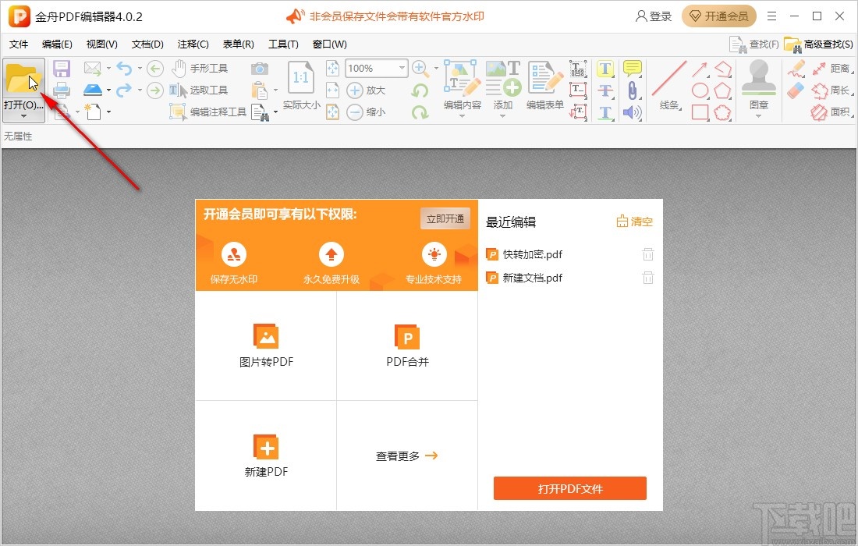
Task: Click the 打开PDF文件 button
Action: coord(569,488)
